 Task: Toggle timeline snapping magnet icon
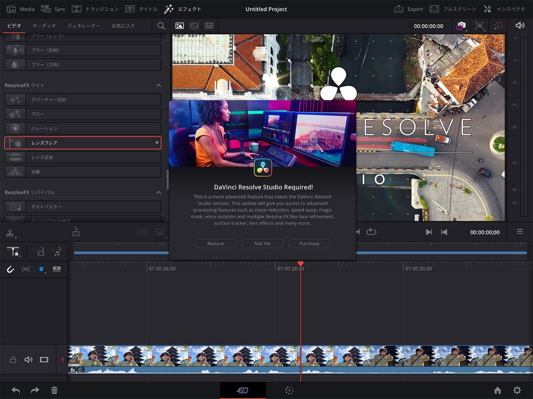coord(10,269)
